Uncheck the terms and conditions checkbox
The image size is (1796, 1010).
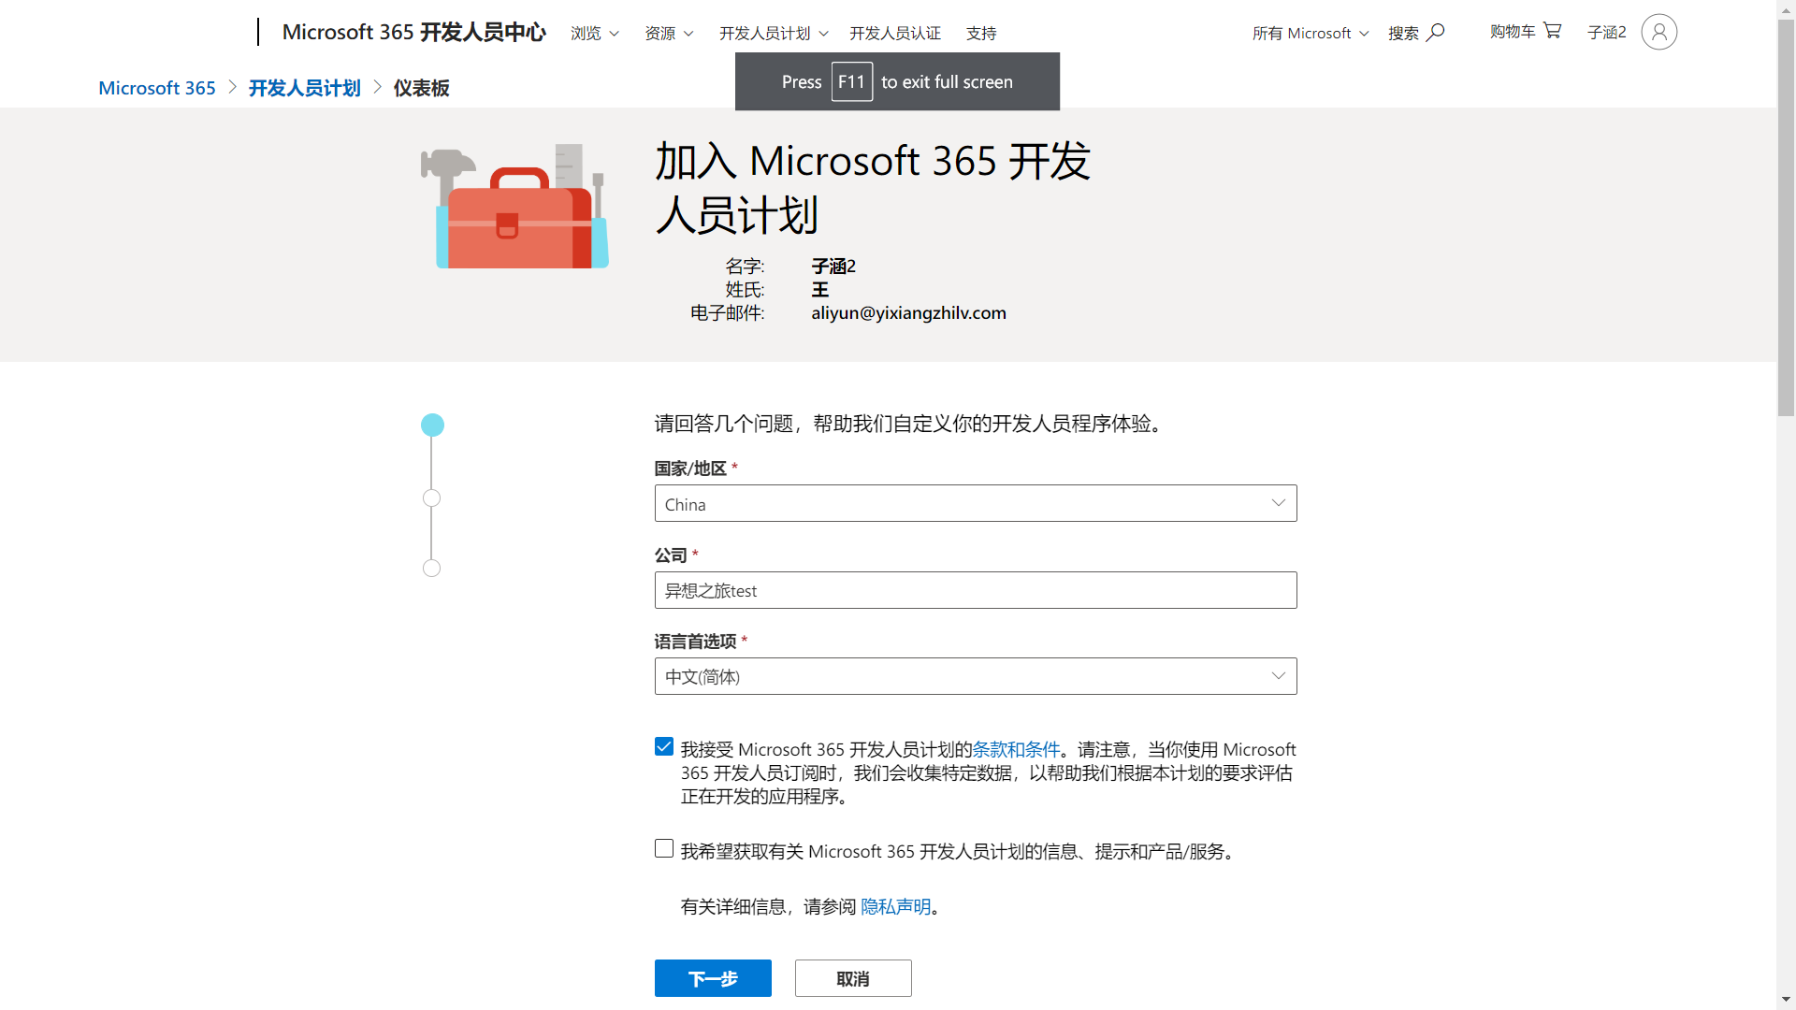664,747
